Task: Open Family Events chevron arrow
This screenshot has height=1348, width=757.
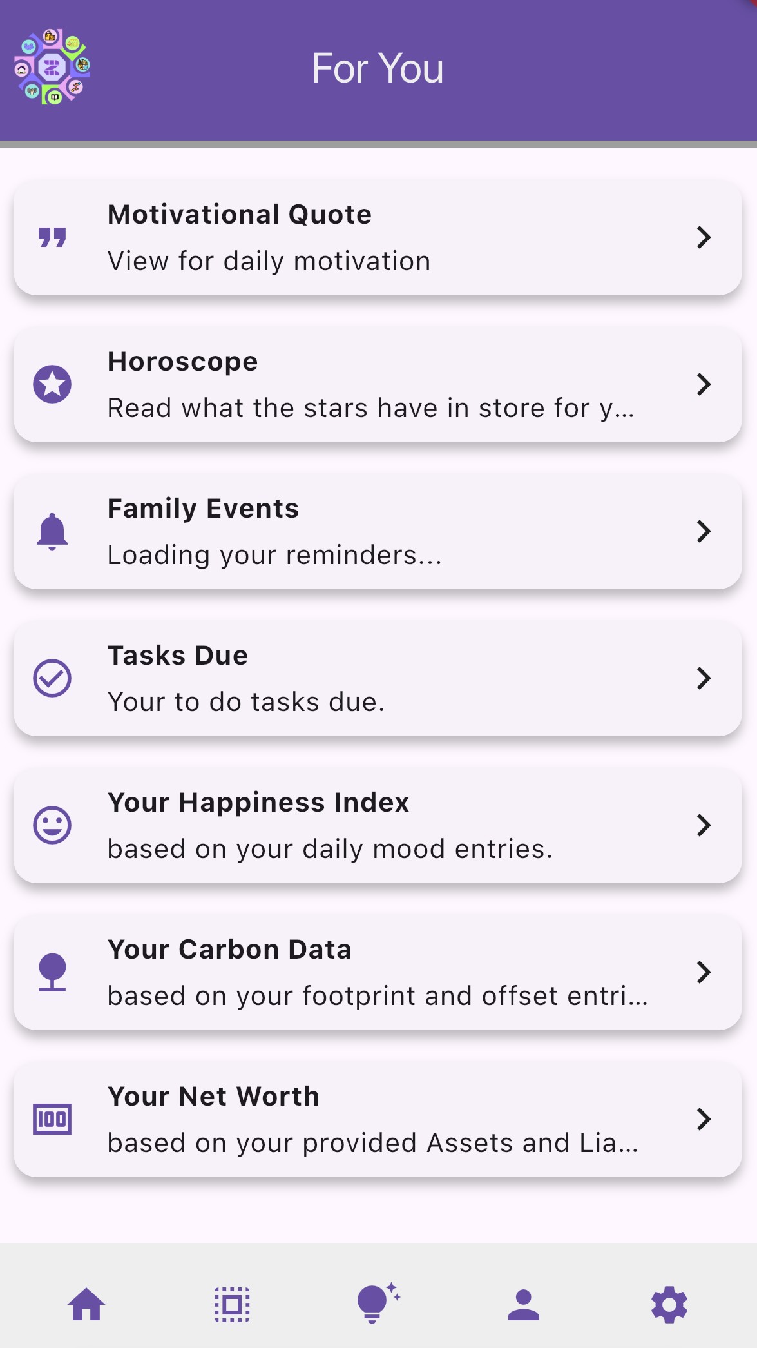Action: (704, 531)
